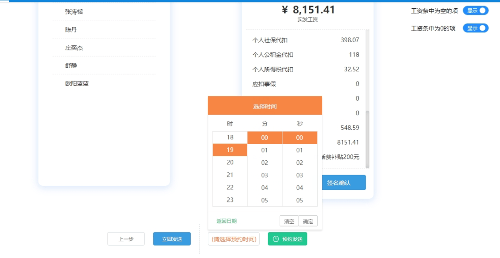Choose 03 in the minutes column
500x258 pixels.
pos(265,175)
